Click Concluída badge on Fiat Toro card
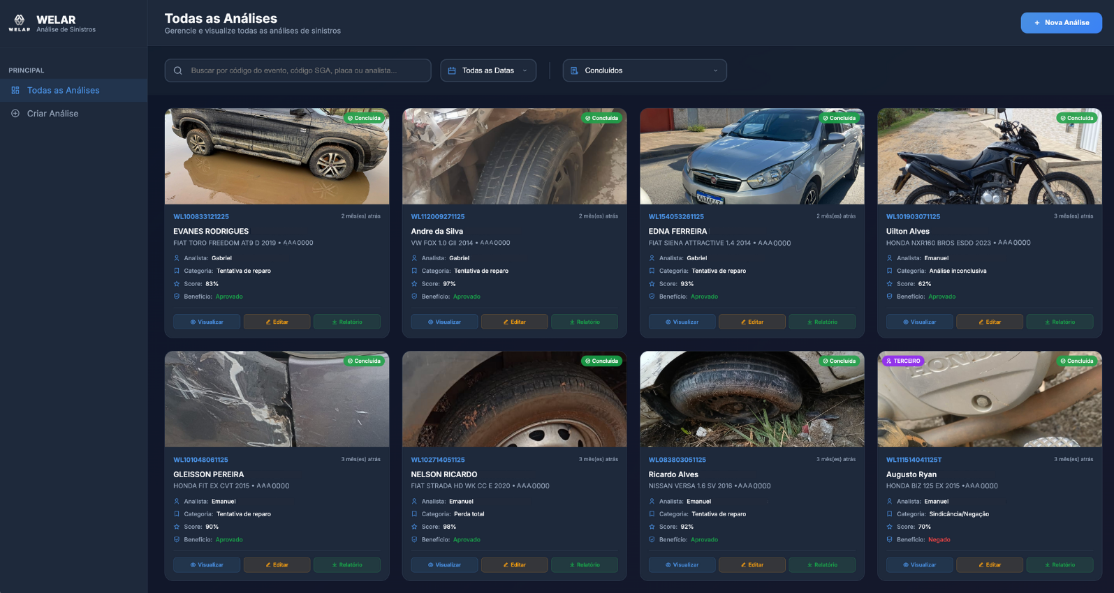This screenshot has height=593, width=1114. coord(364,118)
